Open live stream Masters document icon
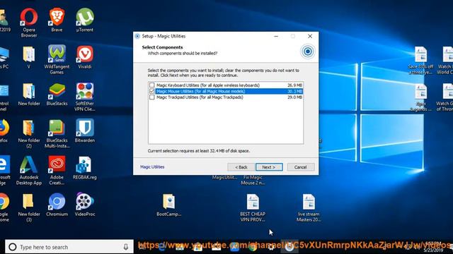 [309, 207]
